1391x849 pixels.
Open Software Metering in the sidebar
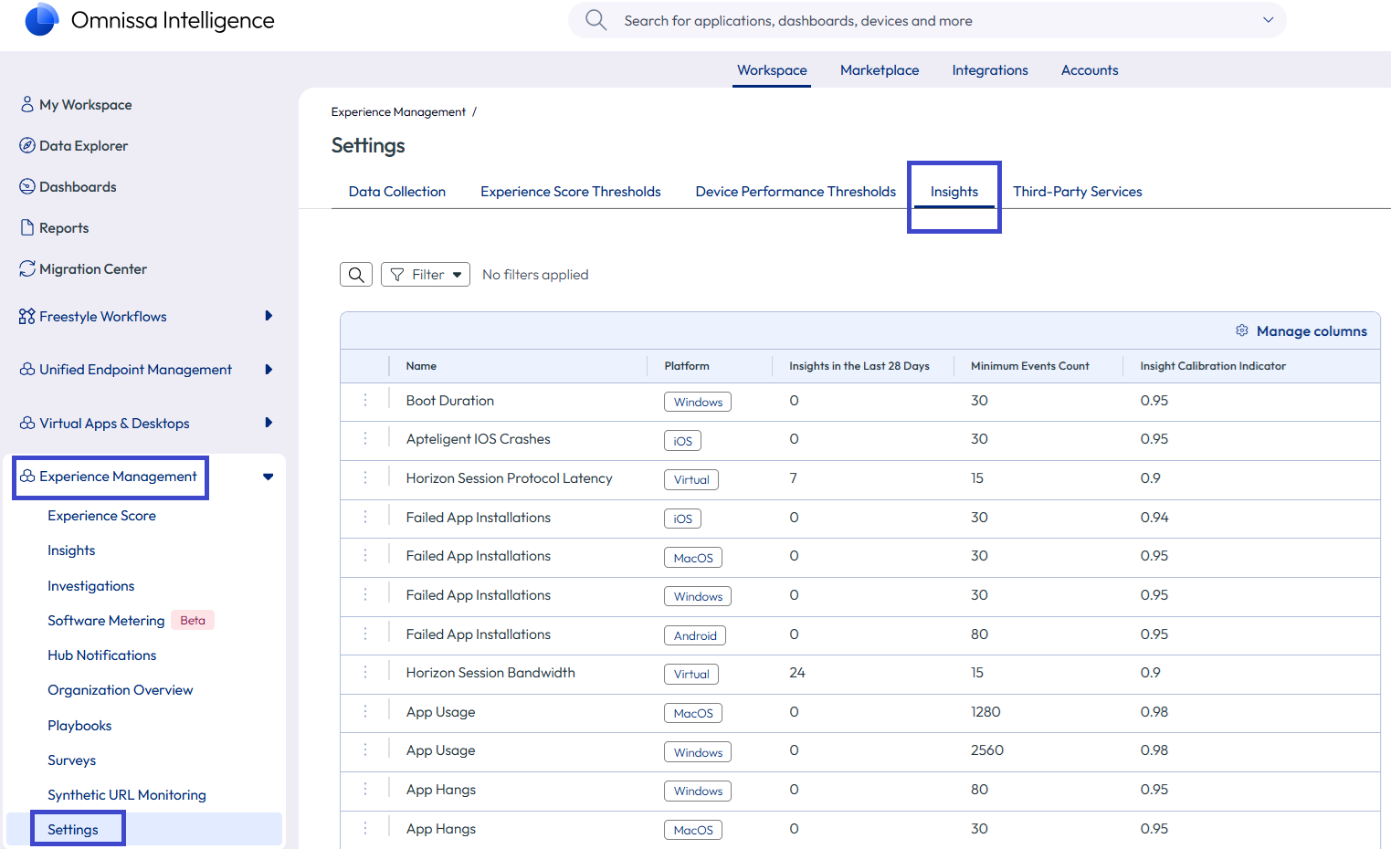[x=106, y=620]
